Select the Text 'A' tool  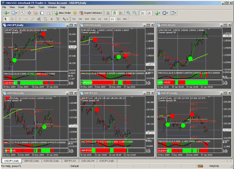coord(52,19)
